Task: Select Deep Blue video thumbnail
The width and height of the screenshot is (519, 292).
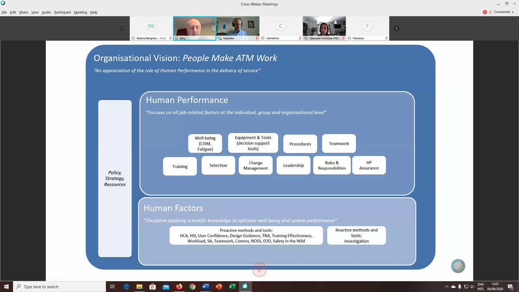Action: [238, 29]
